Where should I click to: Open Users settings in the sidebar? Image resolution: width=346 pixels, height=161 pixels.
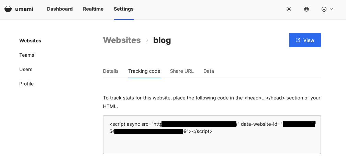(26, 69)
